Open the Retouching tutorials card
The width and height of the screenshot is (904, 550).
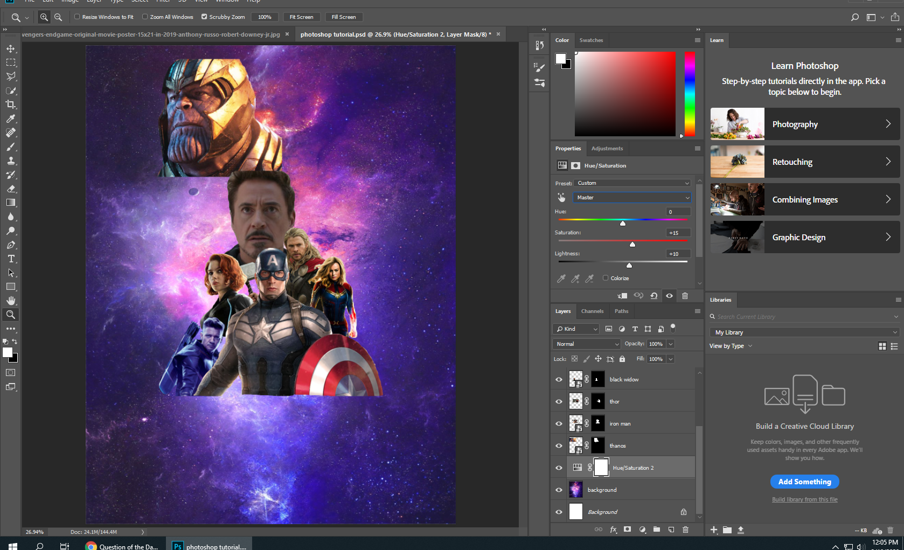click(805, 162)
